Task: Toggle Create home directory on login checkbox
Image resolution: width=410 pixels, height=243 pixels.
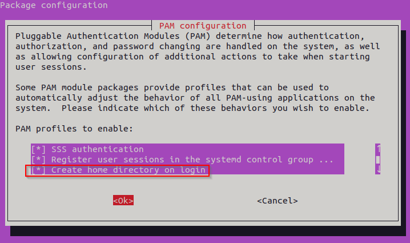Action: coord(38,170)
